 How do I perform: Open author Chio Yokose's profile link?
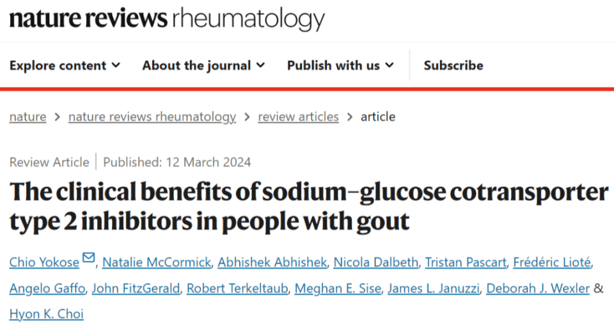(x=44, y=262)
